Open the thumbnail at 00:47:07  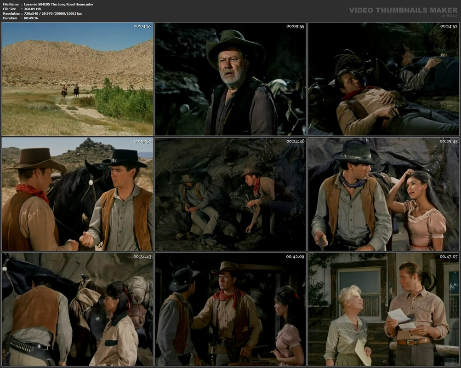point(383,310)
